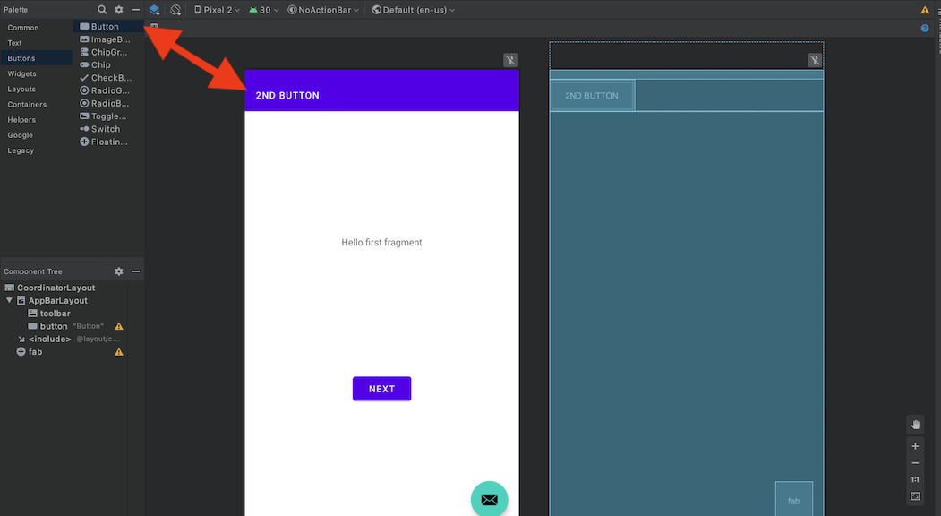Click the NEXT button in the preview

tap(381, 389)
